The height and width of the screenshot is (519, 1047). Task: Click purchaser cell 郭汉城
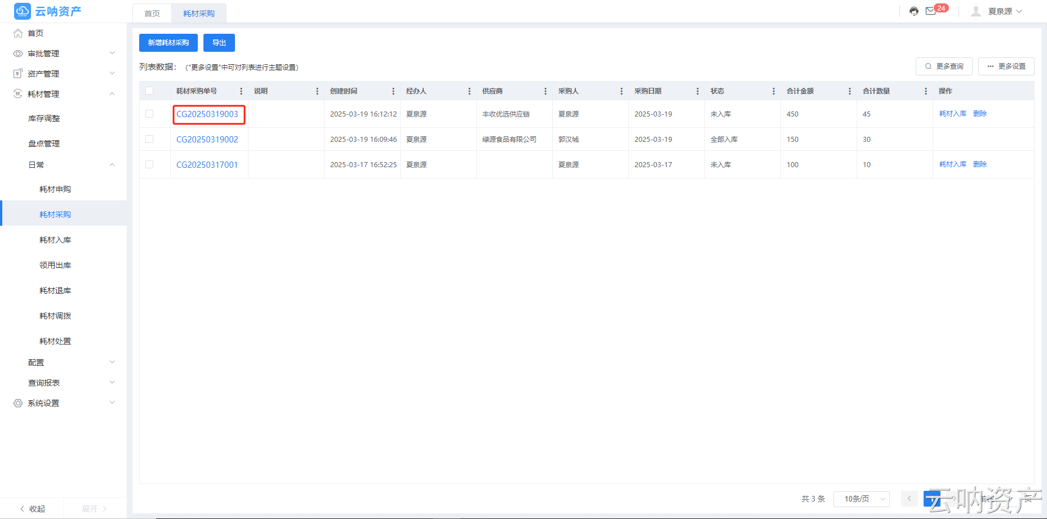coord(569,140)
